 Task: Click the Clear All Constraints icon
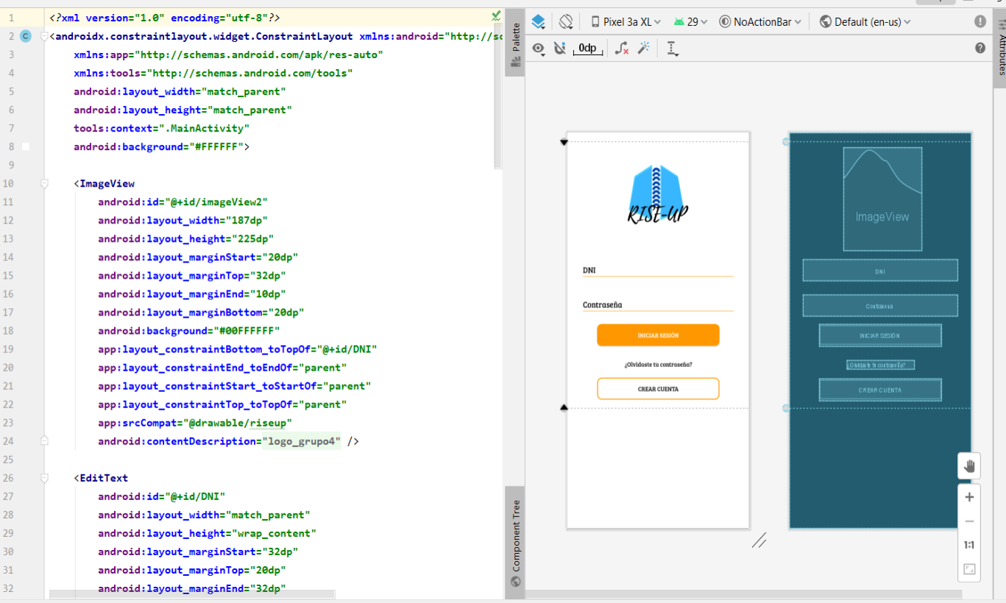point(622,49)
